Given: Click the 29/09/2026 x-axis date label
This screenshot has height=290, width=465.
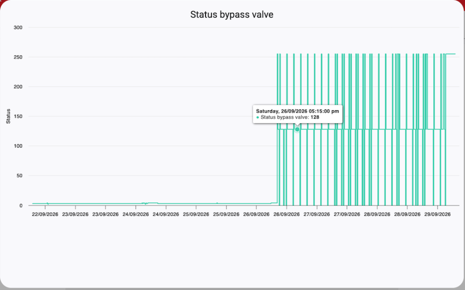Looking at the screenshot, I should pyautogui.click(x=438, y=214).
